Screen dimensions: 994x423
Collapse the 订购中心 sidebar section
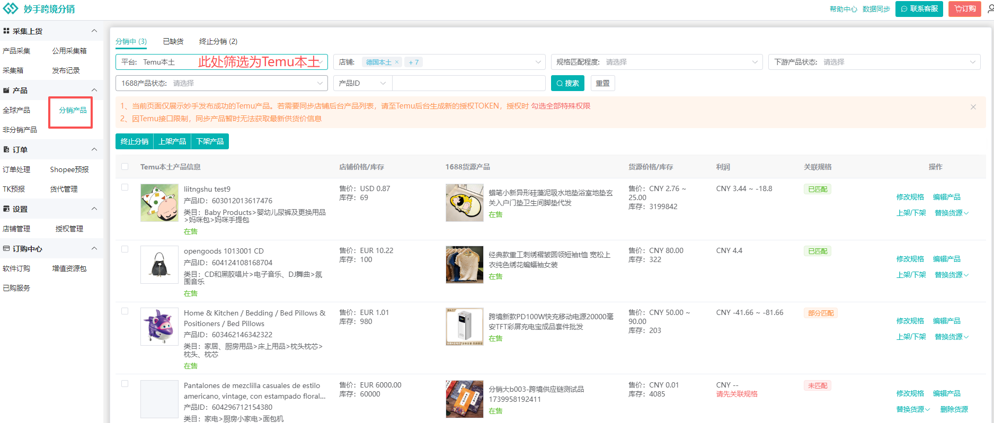point(94,248)
